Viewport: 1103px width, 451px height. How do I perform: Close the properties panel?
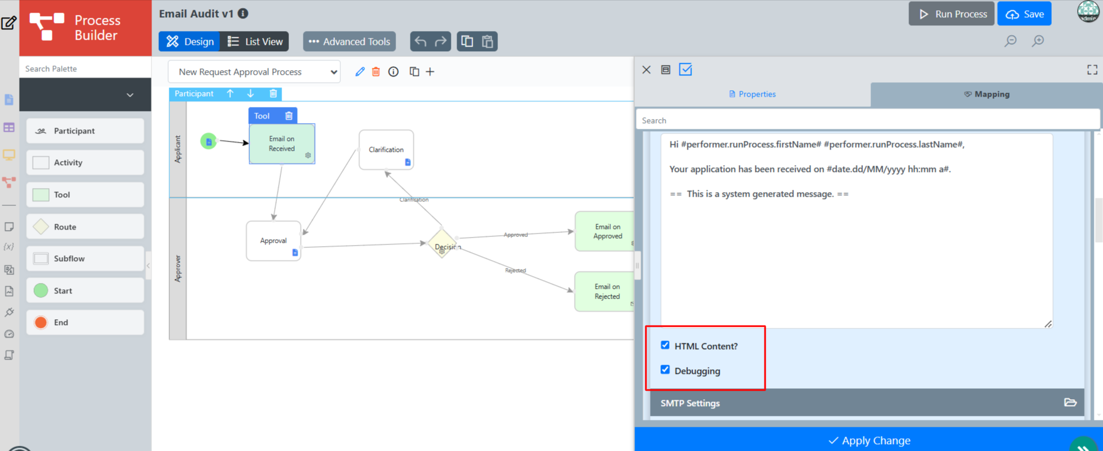click(x=646, y=70)
